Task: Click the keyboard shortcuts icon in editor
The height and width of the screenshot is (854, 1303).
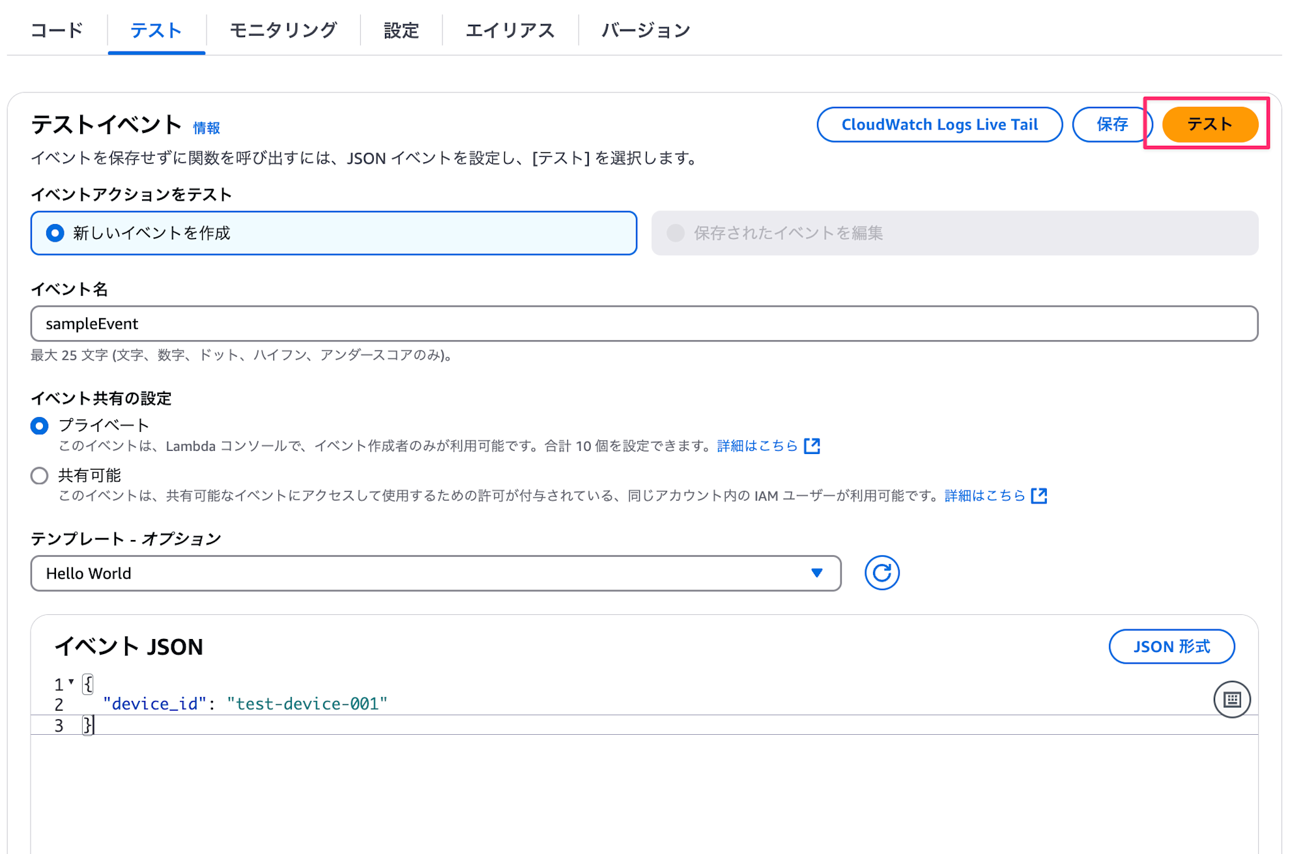Action: coord(1232,700)
